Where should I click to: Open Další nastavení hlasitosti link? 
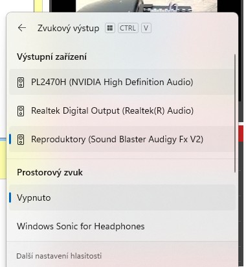click(x=59, y=256)
